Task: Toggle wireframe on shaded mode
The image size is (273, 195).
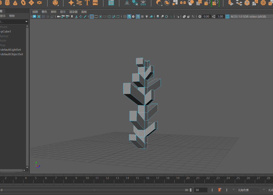Action: [138, 17]
